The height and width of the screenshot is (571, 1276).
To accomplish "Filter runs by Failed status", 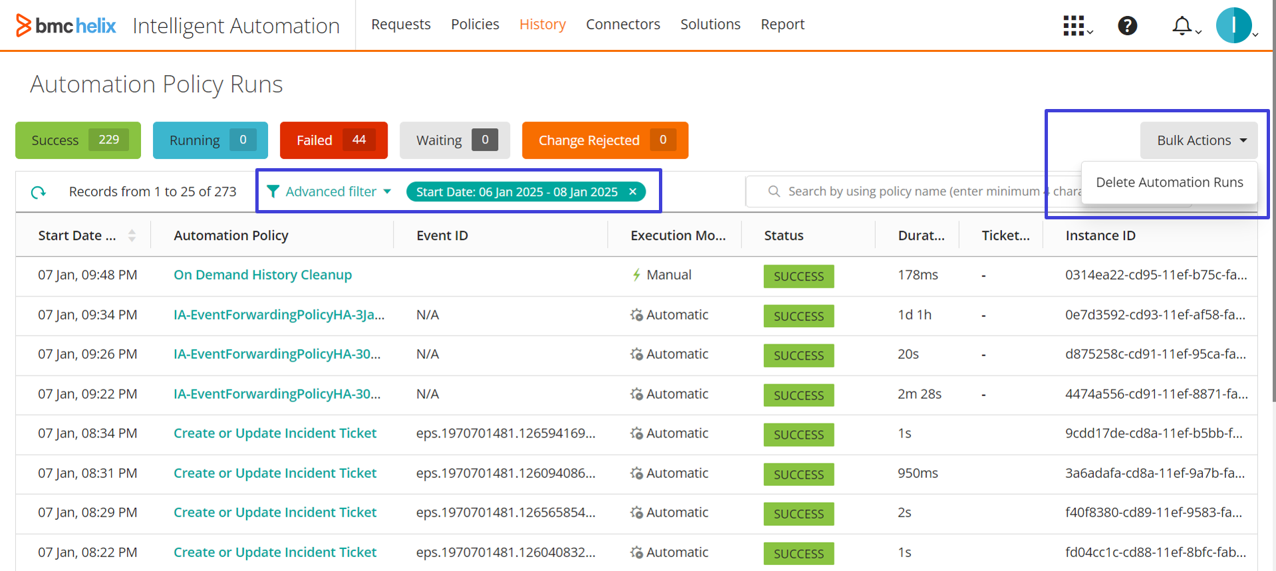I will (334, 140).
